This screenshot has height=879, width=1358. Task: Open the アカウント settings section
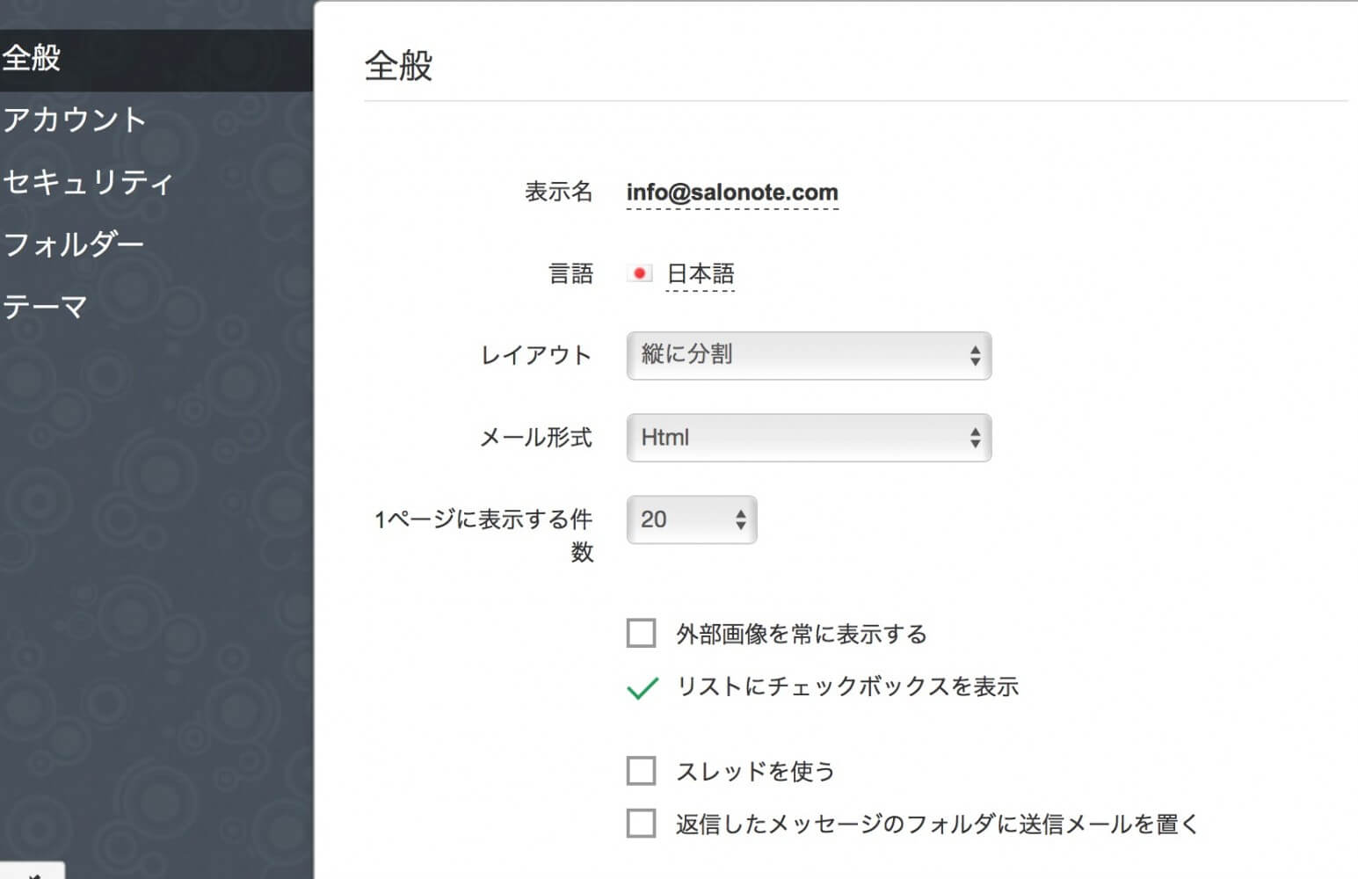click(74, 120)
